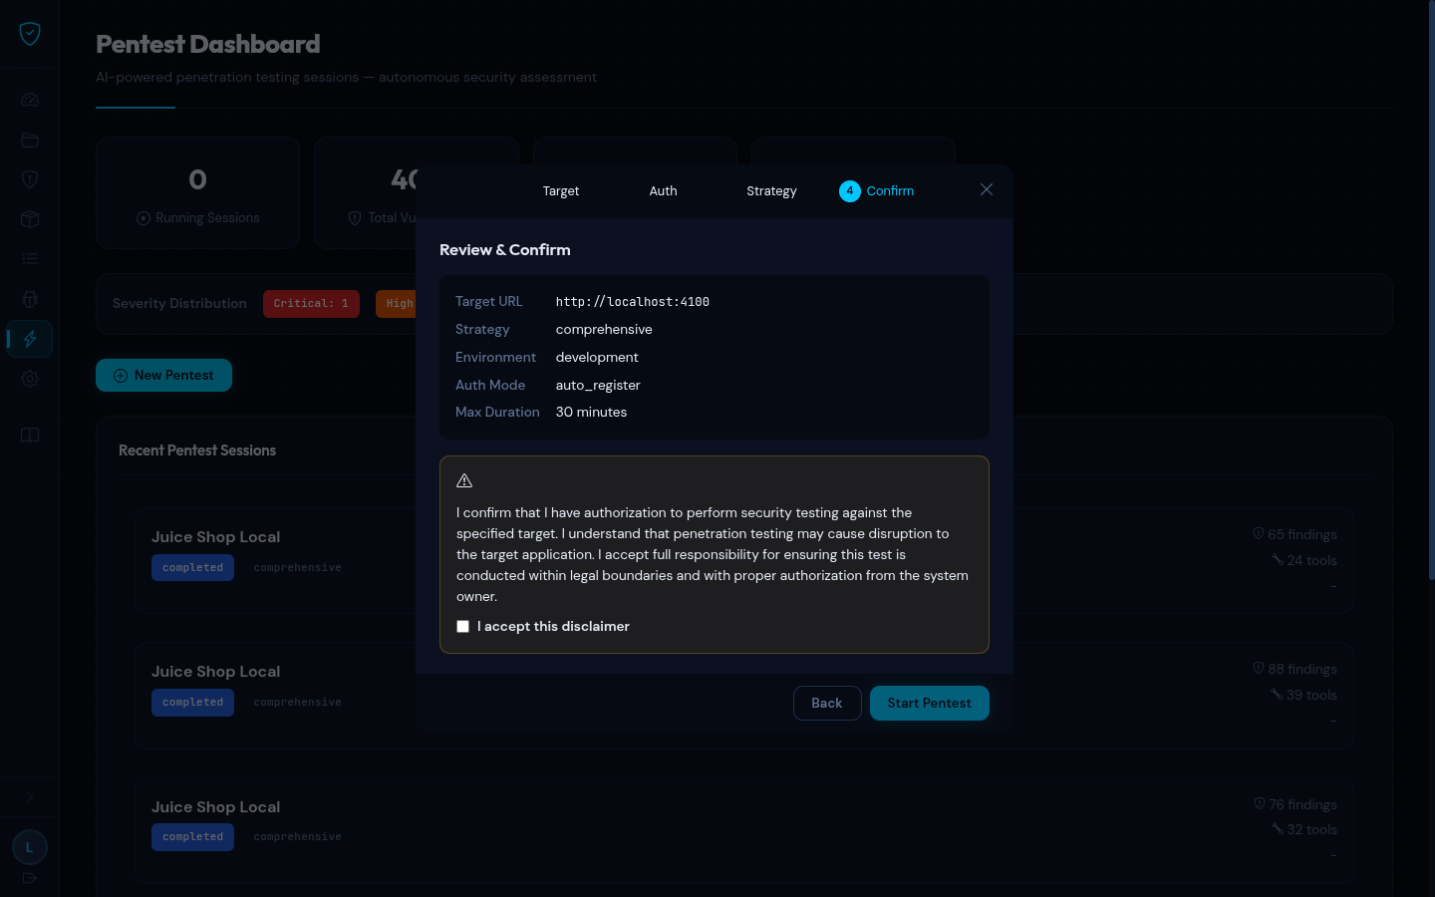Image resolution: width=1435 pixels, height=897 pixels.
Task: Click the shield logo in sidebar
Action: pos(30,34)
